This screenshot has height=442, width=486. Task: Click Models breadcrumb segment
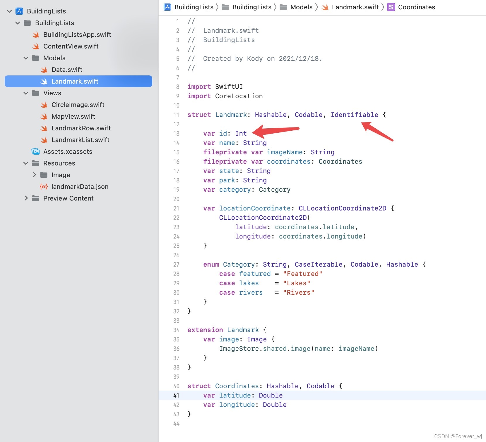pos(302,7)
